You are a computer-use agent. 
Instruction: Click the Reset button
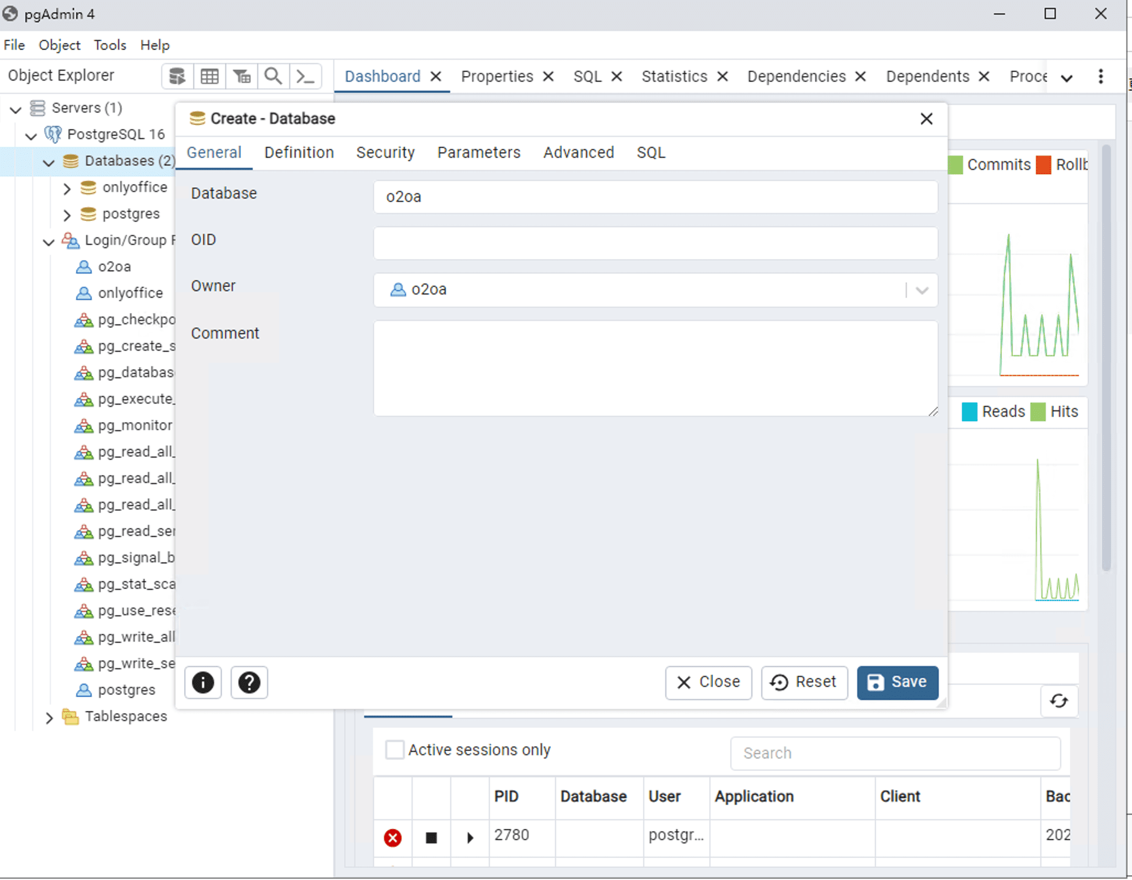(804, 682)
